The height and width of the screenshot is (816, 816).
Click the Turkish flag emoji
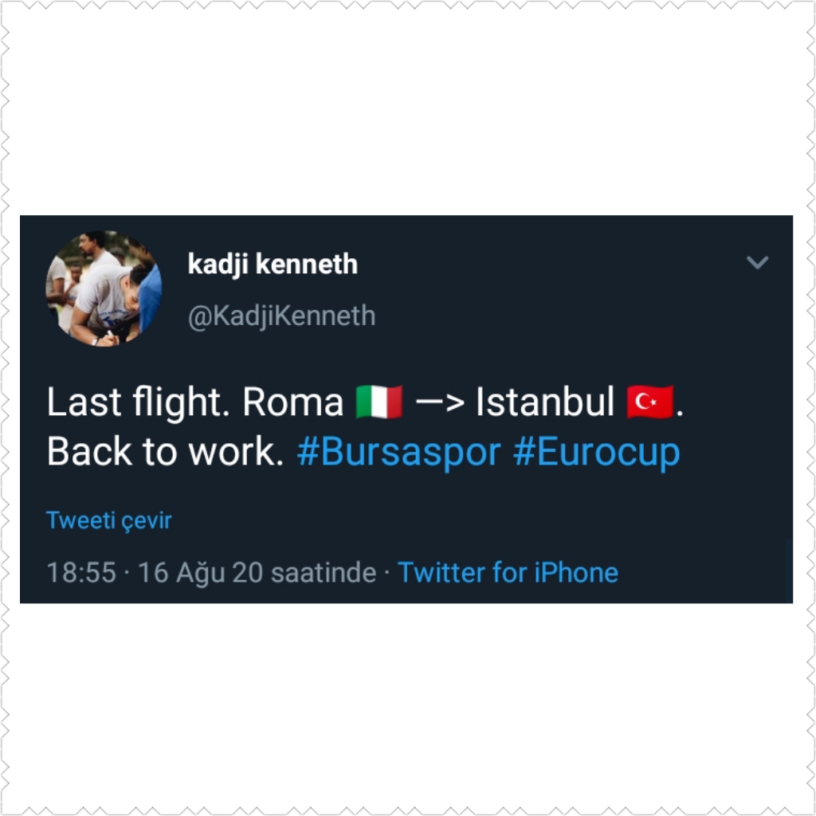pos(650,402)
